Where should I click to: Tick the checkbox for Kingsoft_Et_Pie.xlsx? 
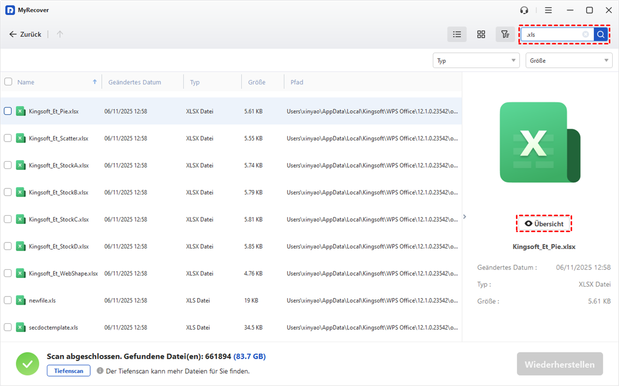coord(8,111)
